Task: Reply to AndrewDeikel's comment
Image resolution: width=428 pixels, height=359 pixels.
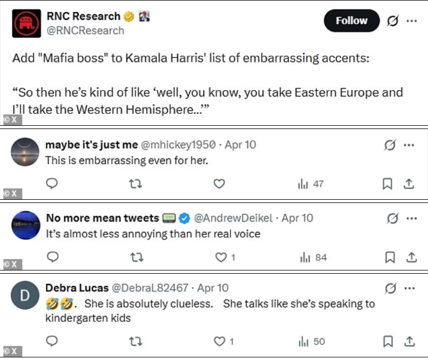Action: [x=52, y=258]
